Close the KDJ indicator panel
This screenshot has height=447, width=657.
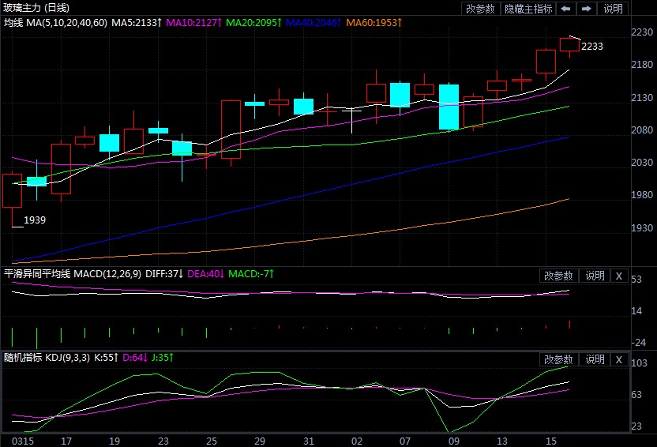point(619,359)
